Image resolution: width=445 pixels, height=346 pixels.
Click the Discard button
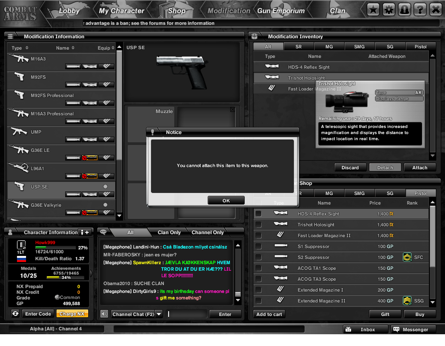pyautogui.click(x=350, y=168)
